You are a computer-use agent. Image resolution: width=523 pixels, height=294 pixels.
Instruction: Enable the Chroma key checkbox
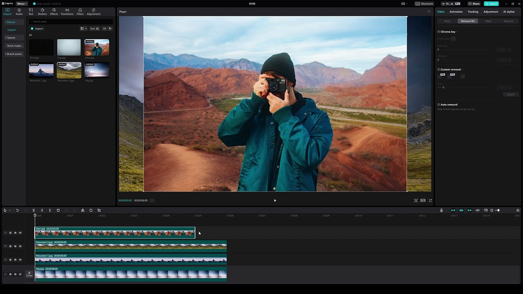pyautogui.click(x=438, y=31)
